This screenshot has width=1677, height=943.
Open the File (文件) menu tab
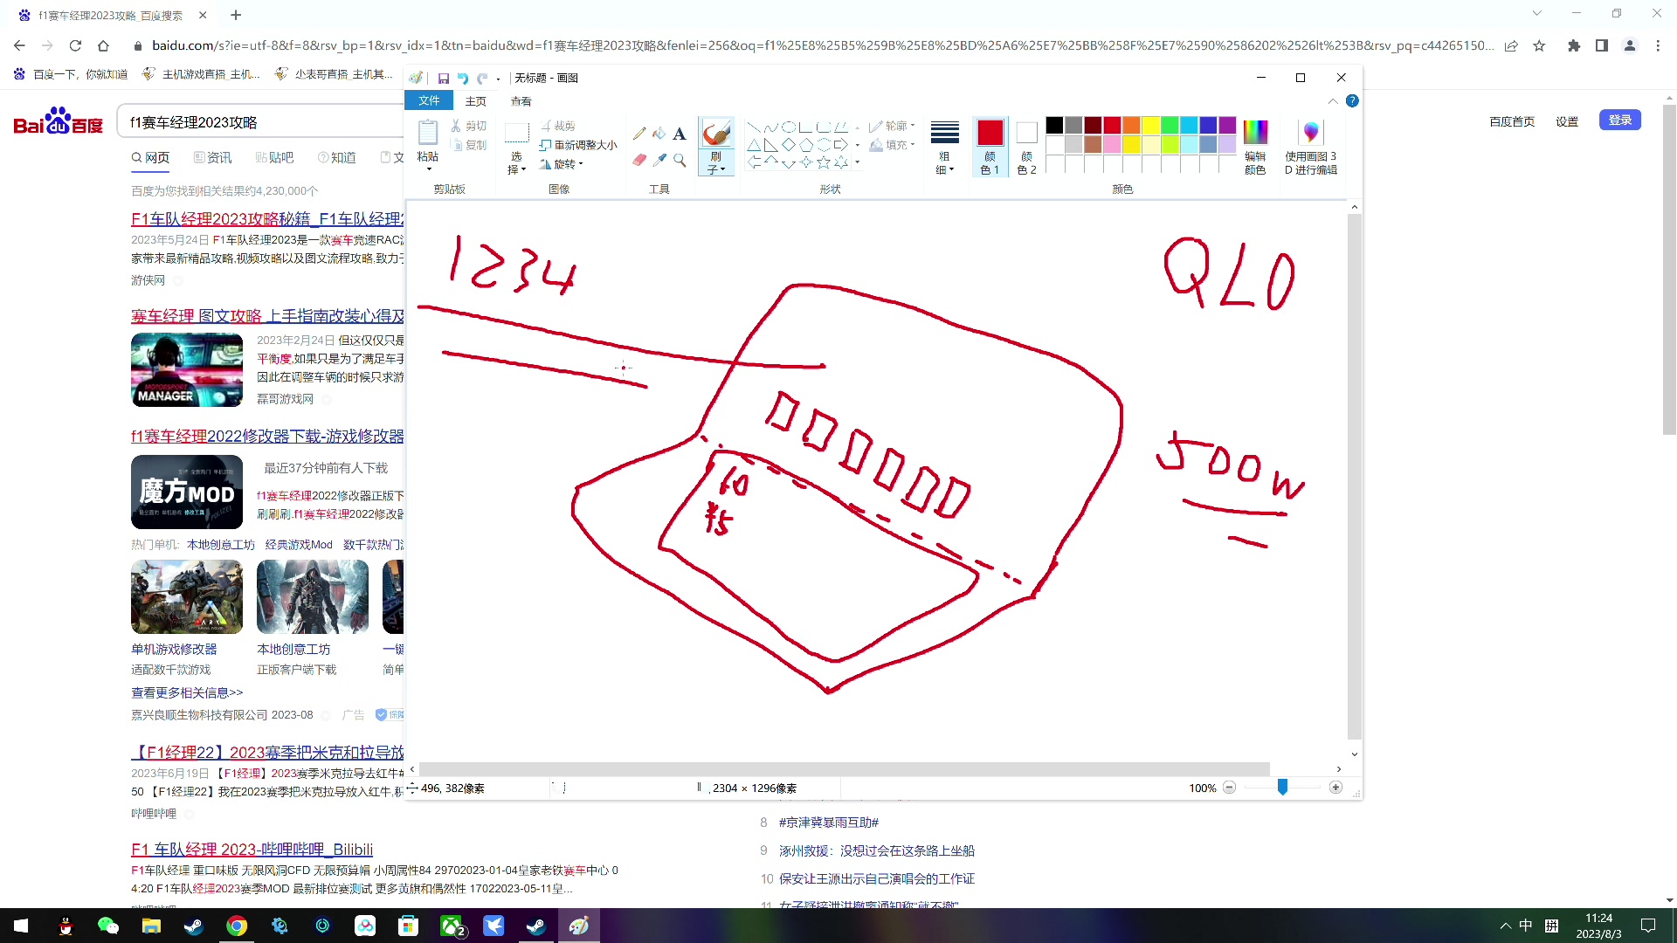click(x=429, y=101)
